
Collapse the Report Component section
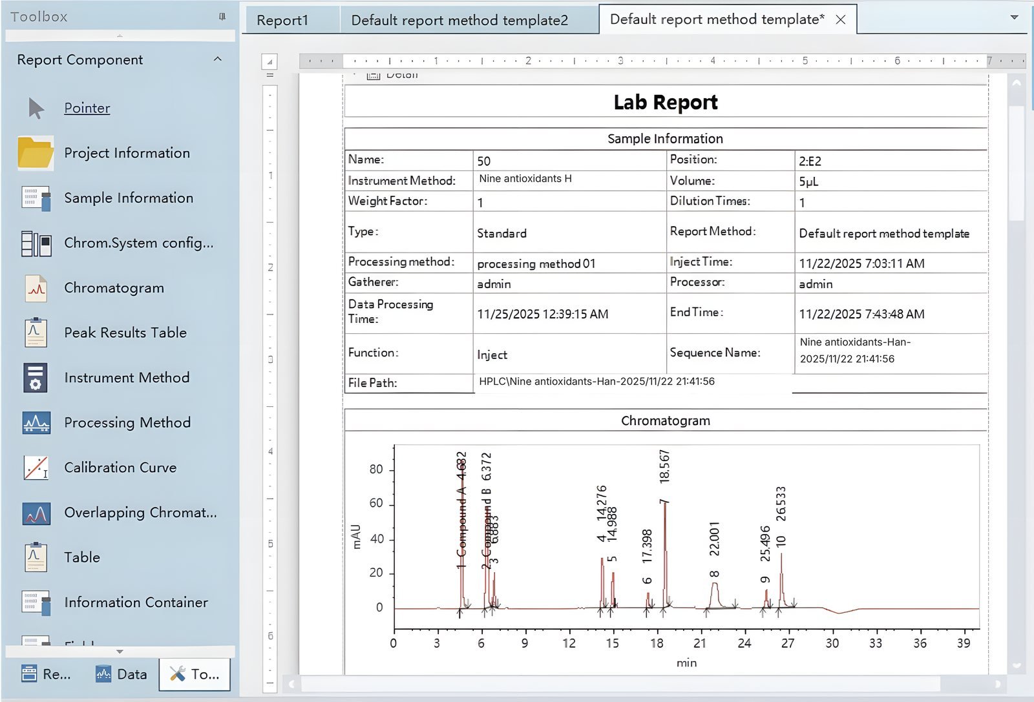tap(218, 59)
